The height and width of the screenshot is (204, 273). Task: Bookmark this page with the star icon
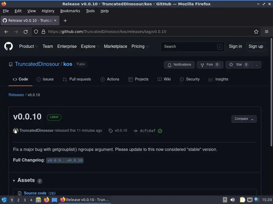pos(256,32)
